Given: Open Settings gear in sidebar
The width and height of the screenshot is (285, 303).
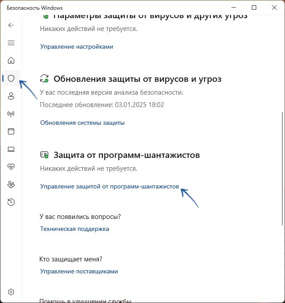Looking at the screenshot, I should click(x=11, y=292).
